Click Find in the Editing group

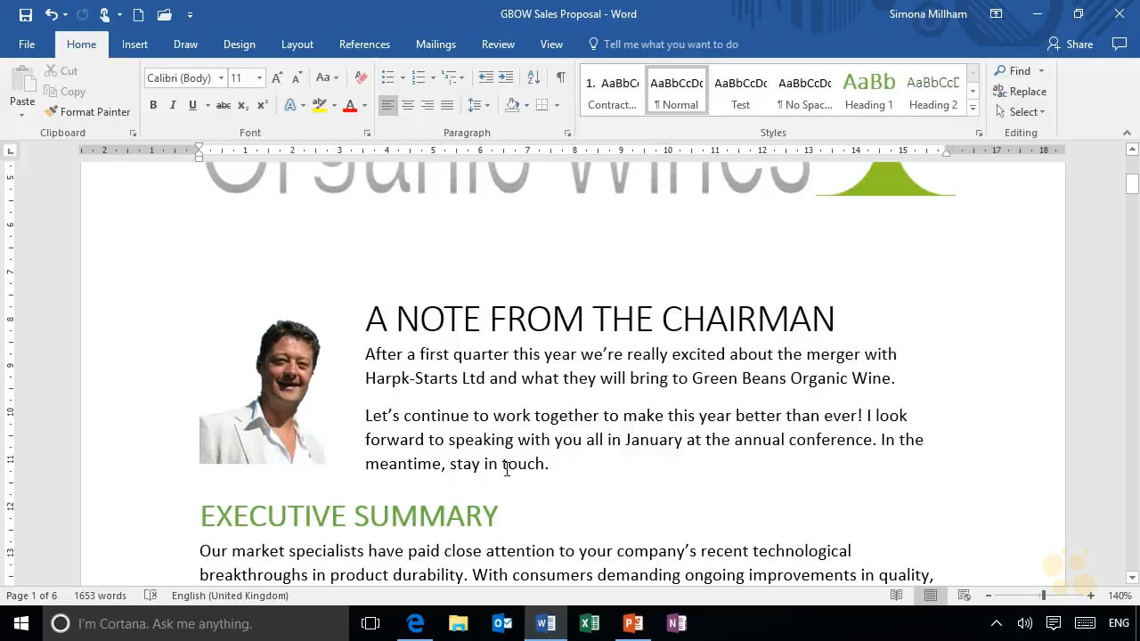1019,70
